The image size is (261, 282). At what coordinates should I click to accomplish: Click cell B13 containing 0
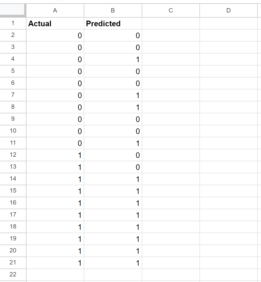pyautogui.click(x=113, y=167)
